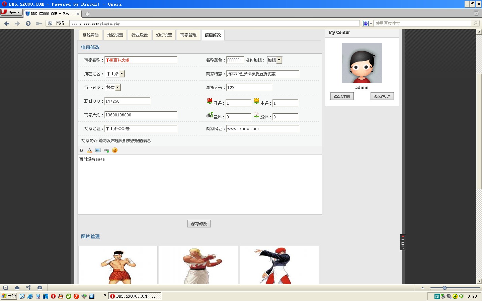Click the Opera Turbo gauge icon
This screenshot has height=301, width=482.
click(40, 288)
